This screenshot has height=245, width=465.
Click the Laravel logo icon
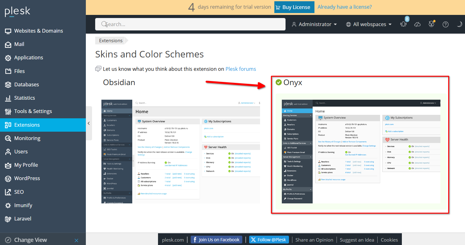pos(8,219)
